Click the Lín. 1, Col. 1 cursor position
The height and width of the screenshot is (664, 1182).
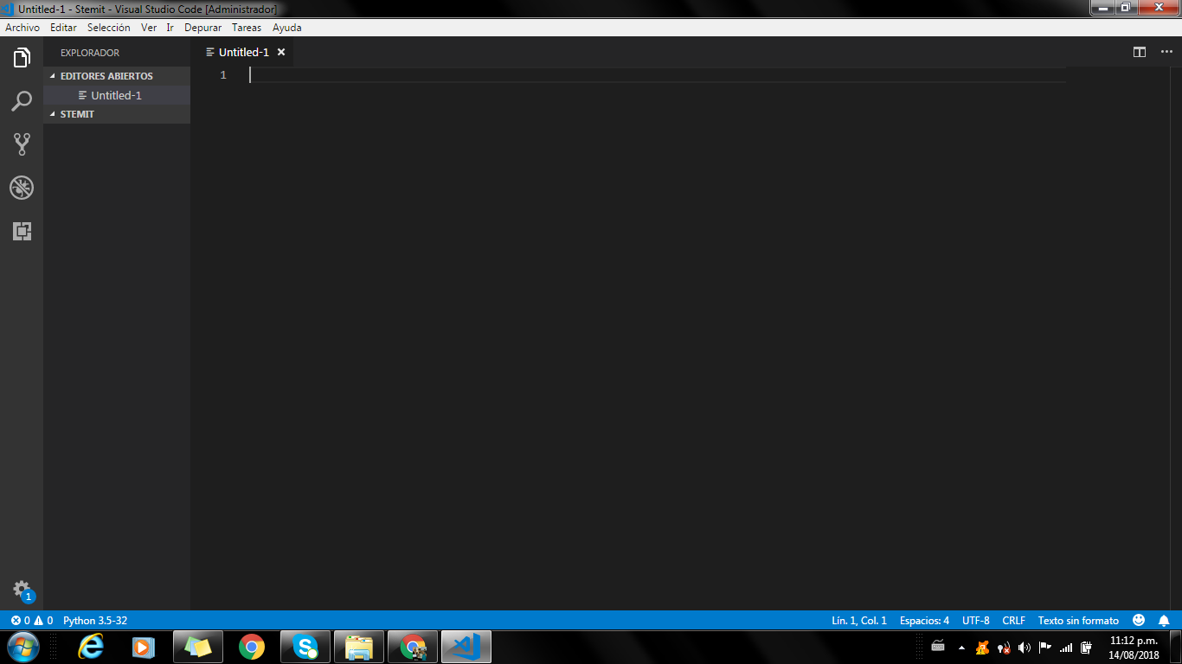tap(859, 621)
